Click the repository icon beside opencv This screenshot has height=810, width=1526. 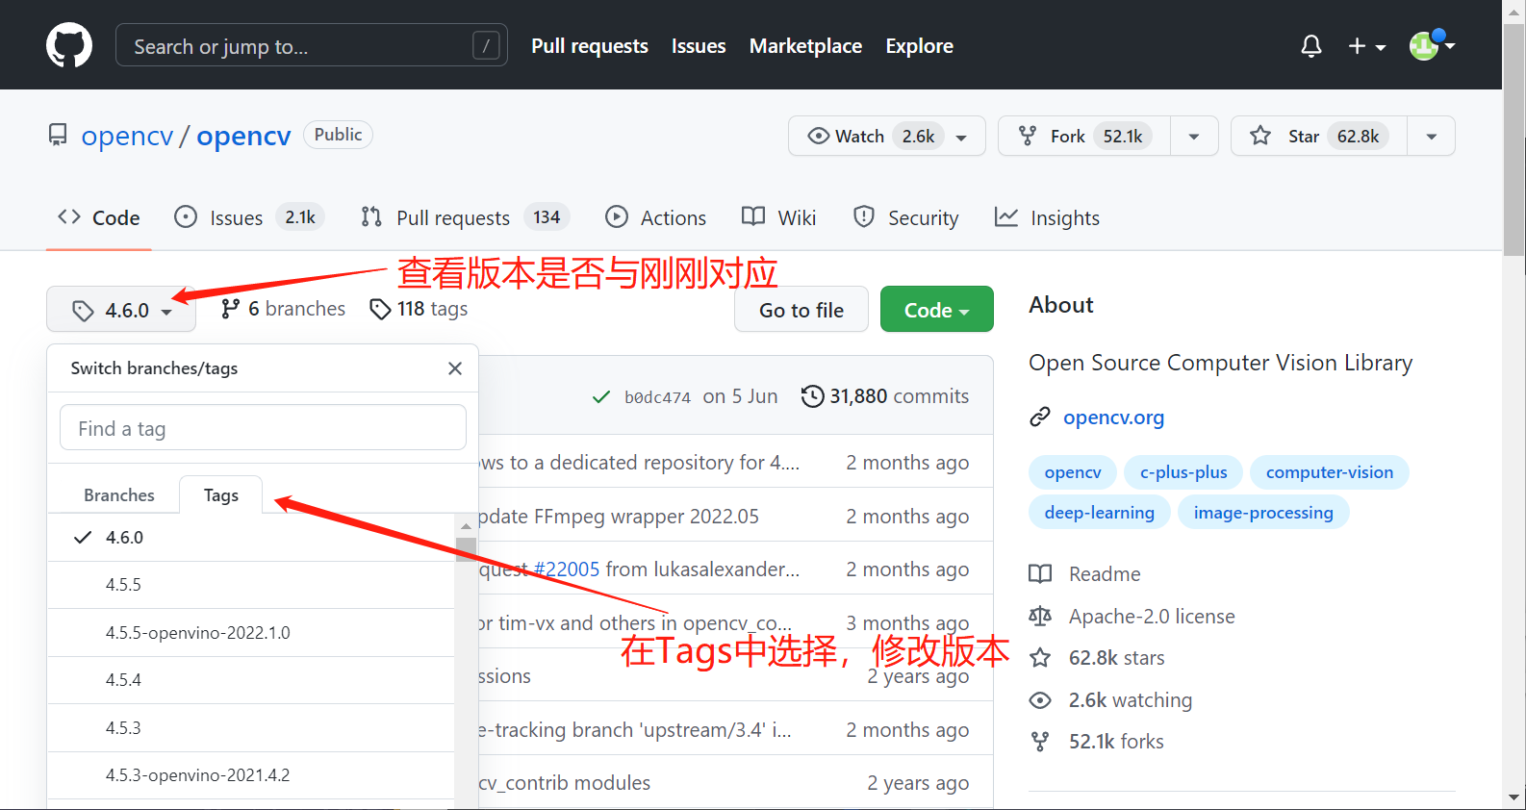(58, 136)
